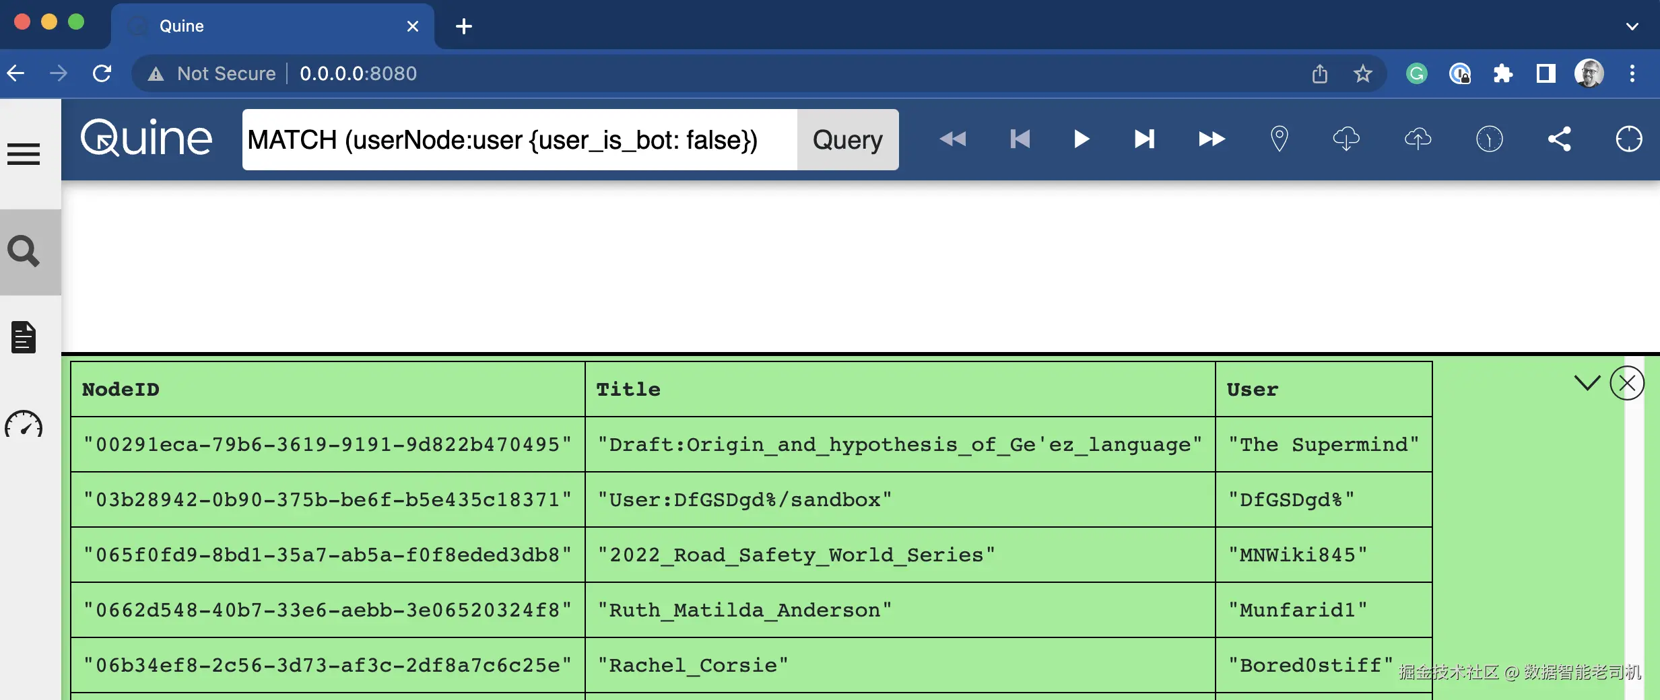The width and height of the screenshot is (1660, 700).
Task: Go forward in browser history
Action: pyautogui.click(x=59, y=73)
